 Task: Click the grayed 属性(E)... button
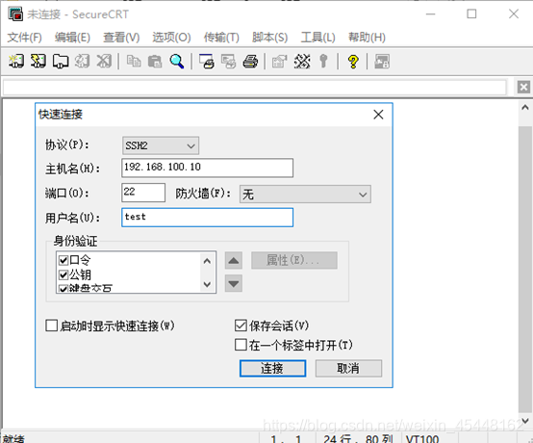click(294, 260)
